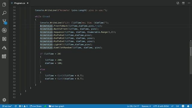Change file encoding UTF-8 with BOM

161,106
